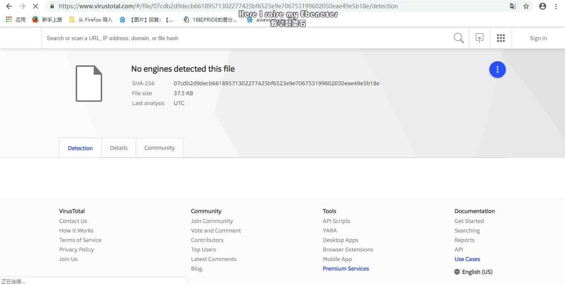The height and width of the screenshot is (285, 565).
Task: Open the Chrome profile avatar
Action: coord(543,6)
